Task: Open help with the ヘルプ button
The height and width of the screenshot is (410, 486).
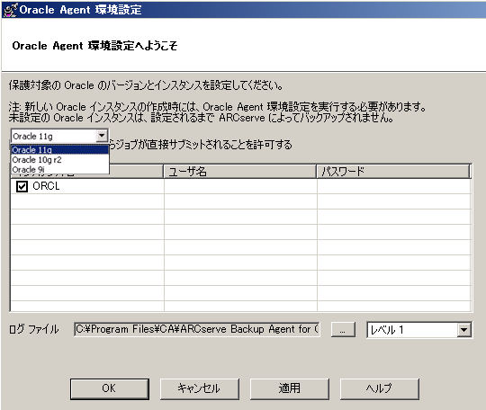Action: (x=380, y=388)
